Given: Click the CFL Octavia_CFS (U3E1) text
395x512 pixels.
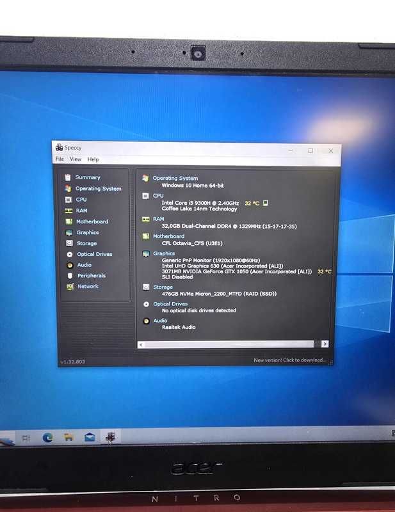Looking at the screenshot, I should [x=192, y=243].
